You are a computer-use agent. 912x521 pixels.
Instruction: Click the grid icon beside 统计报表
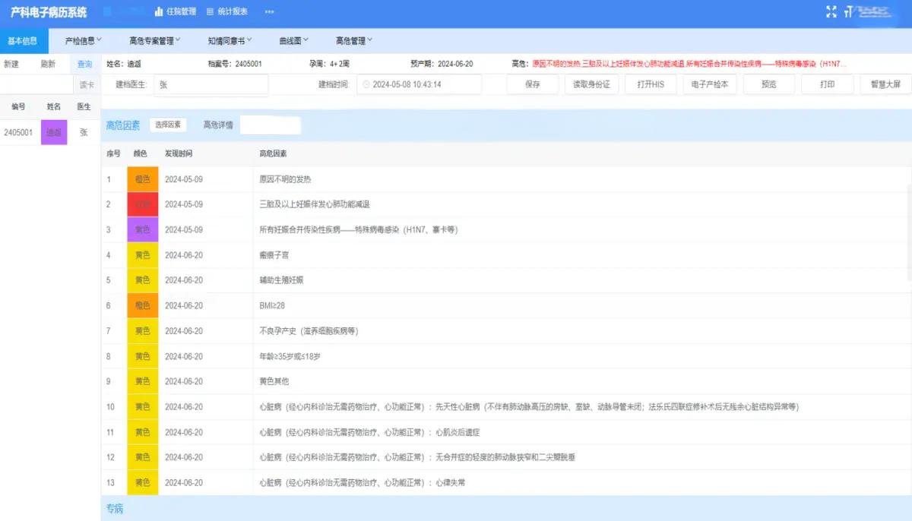click(210, 11)
